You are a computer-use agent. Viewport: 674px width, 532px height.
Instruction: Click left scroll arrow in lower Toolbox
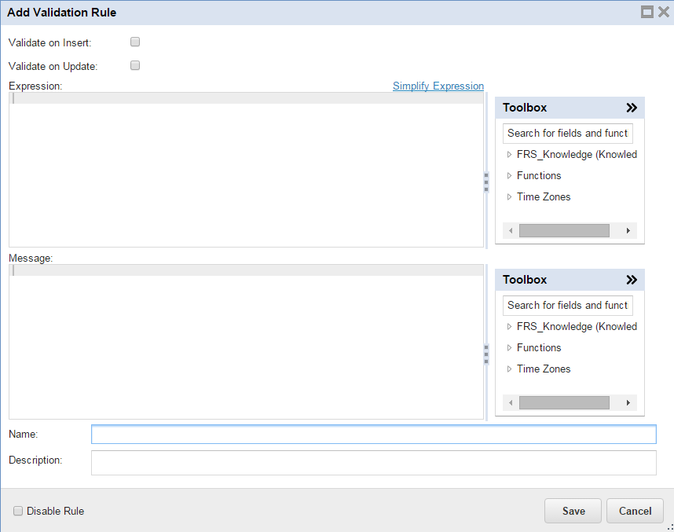511,403
